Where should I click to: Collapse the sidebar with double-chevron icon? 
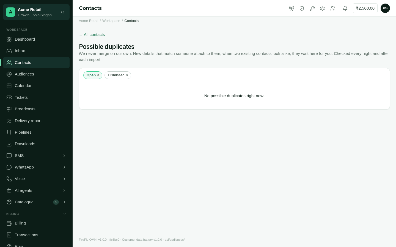[62, 12]
